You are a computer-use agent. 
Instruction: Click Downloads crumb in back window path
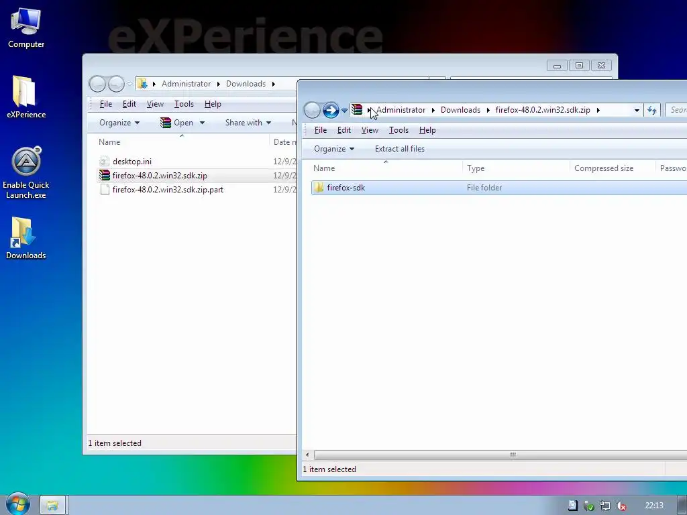click(x=246, y=84)
